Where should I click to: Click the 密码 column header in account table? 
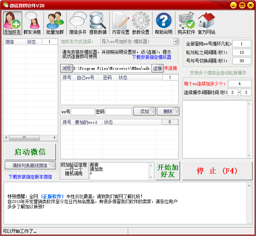[x=107, y=77]
